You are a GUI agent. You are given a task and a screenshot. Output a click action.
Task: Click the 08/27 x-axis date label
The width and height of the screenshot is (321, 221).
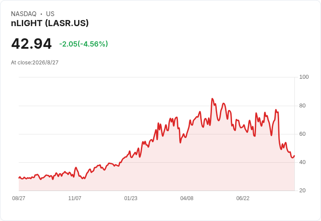click(x=19, y=198)
